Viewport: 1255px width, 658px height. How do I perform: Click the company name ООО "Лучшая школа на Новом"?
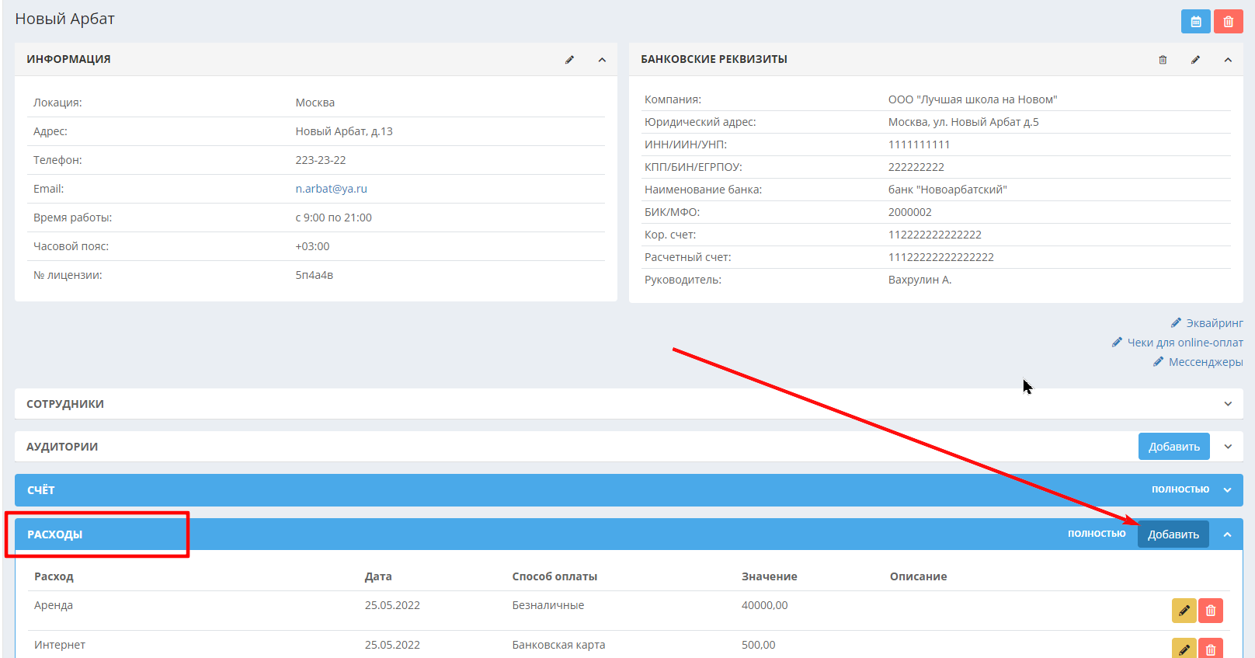pos(972,99)
